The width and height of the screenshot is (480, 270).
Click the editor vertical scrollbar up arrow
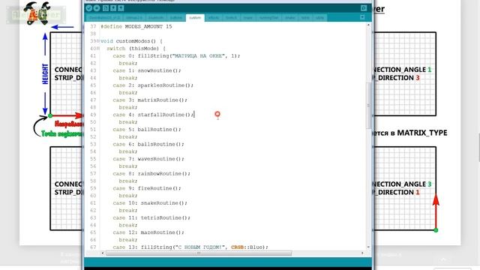click(368, 25)
